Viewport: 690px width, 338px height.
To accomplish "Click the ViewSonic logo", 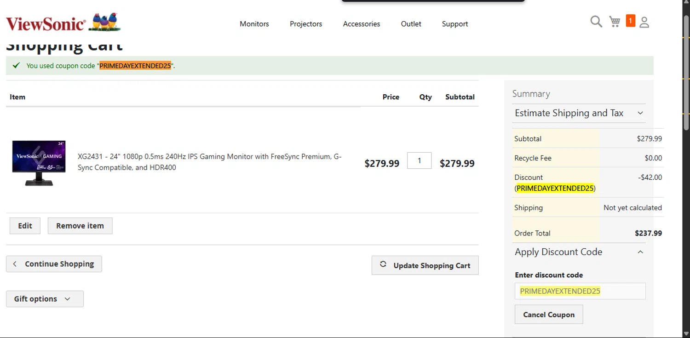I will 63,23.
